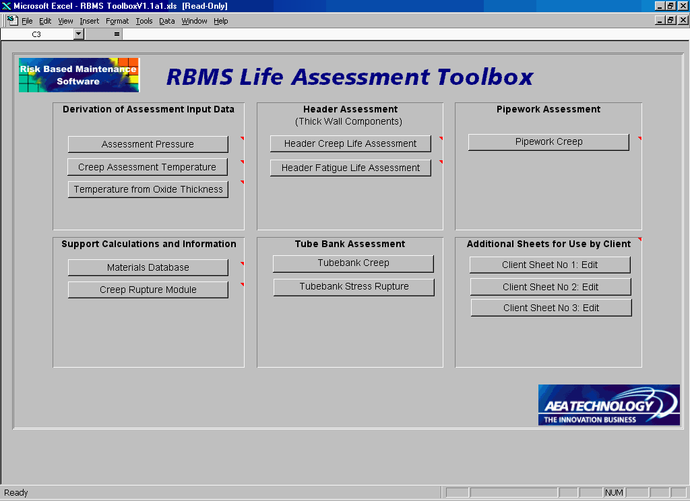Click the AEA Technology logo image
690x501 pixels.
coord(608,405)
